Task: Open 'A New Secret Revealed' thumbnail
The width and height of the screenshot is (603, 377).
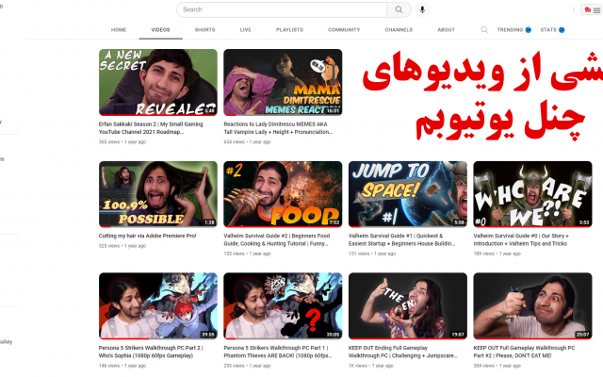Action: point(158,82)
